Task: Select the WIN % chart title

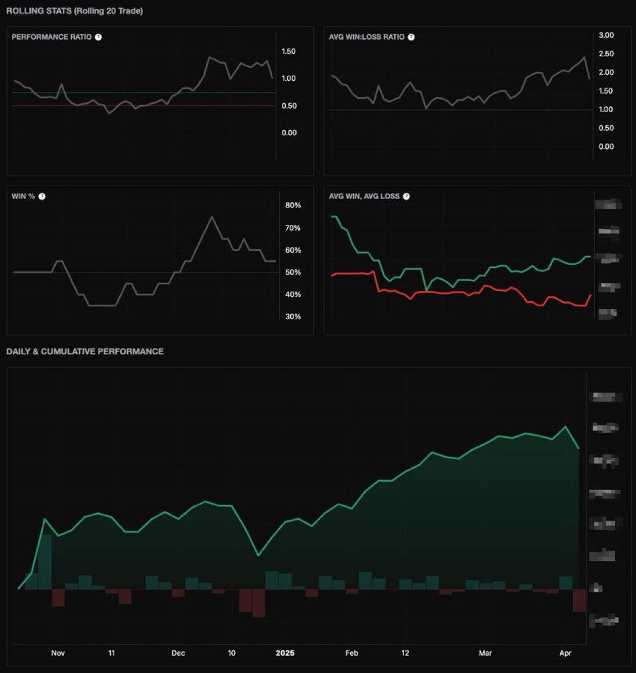Action: (x=24, y=196)
